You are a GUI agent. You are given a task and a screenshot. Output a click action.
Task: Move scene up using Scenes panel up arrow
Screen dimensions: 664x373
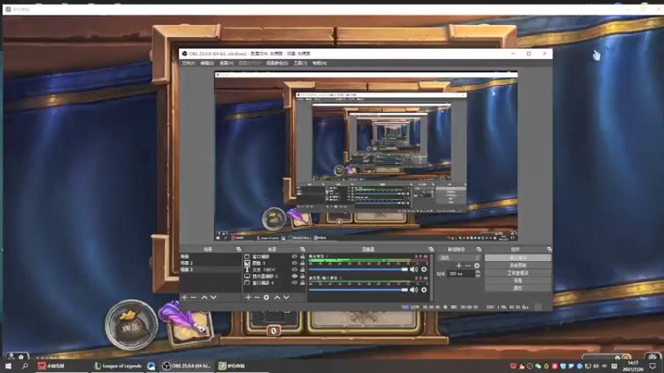(x=204, y=298)
